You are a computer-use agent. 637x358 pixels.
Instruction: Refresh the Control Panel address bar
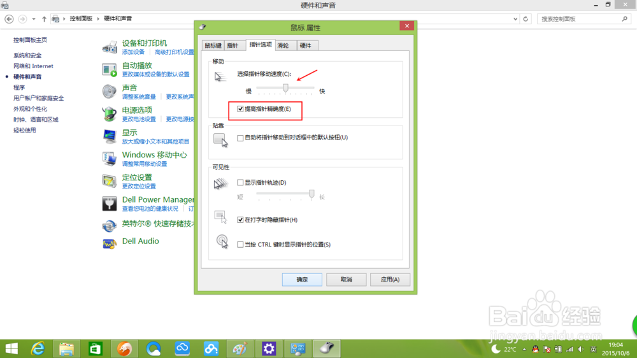pos(526,18)
